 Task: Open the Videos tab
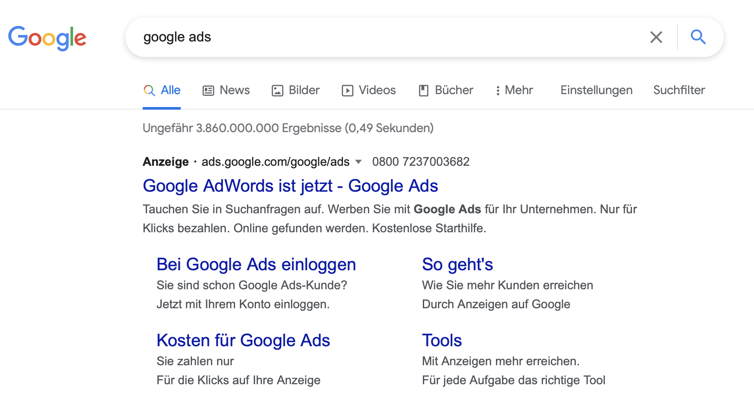coord(369,90)
